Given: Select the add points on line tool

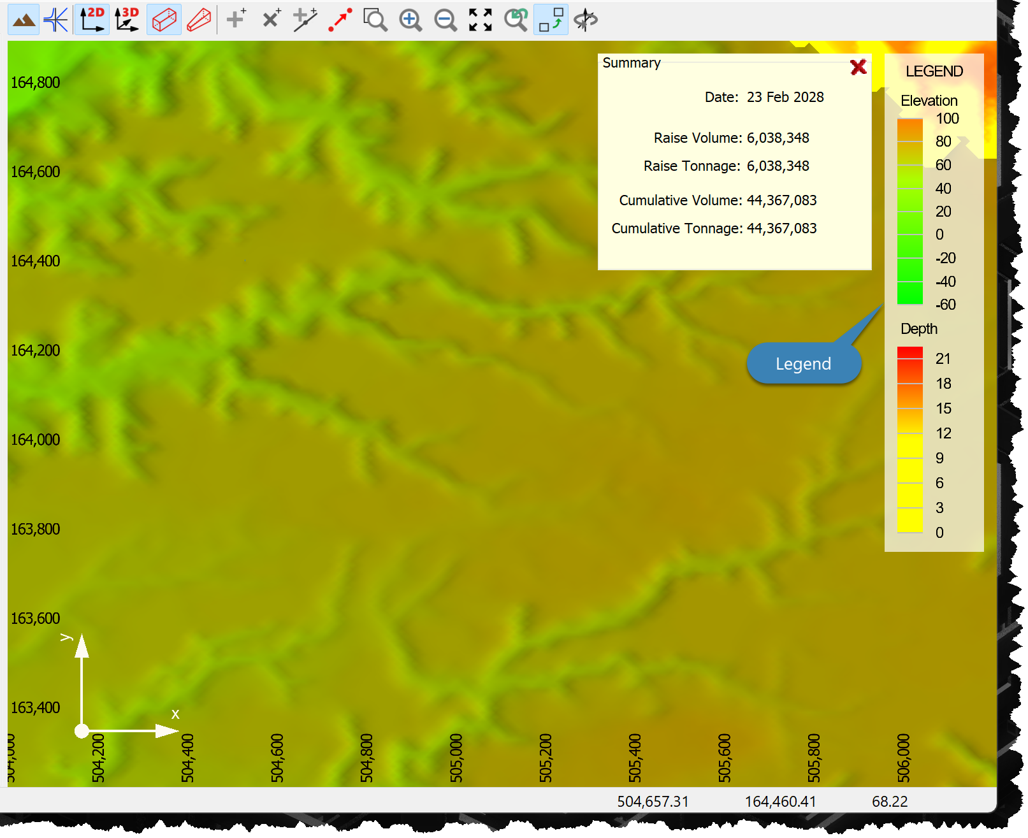Looking at the screenshot, I should pyautogui.click(x=305, y=19).
